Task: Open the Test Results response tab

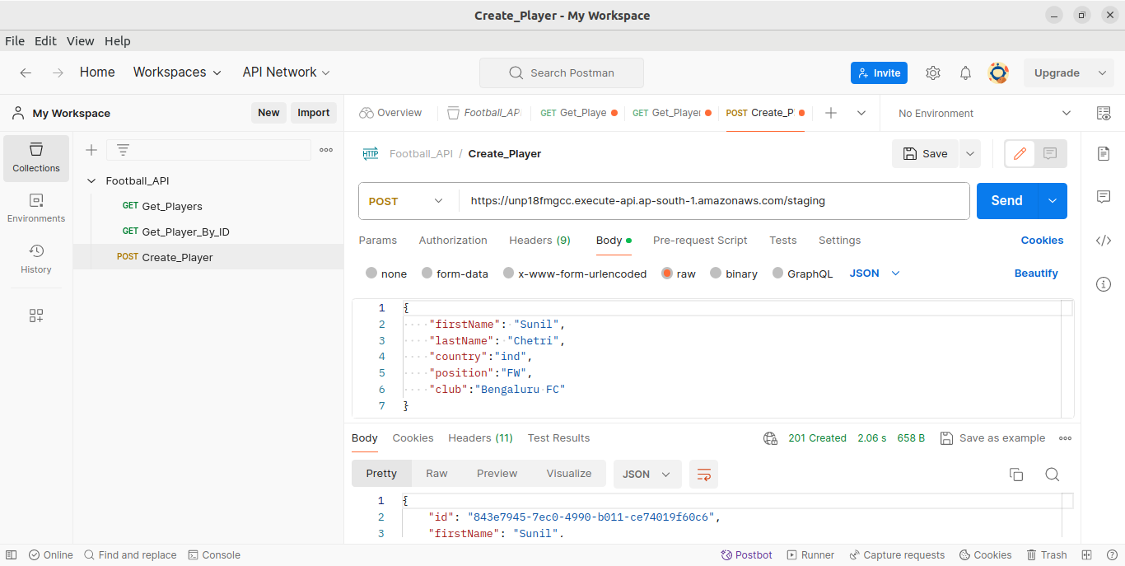Action: point(558,438)
